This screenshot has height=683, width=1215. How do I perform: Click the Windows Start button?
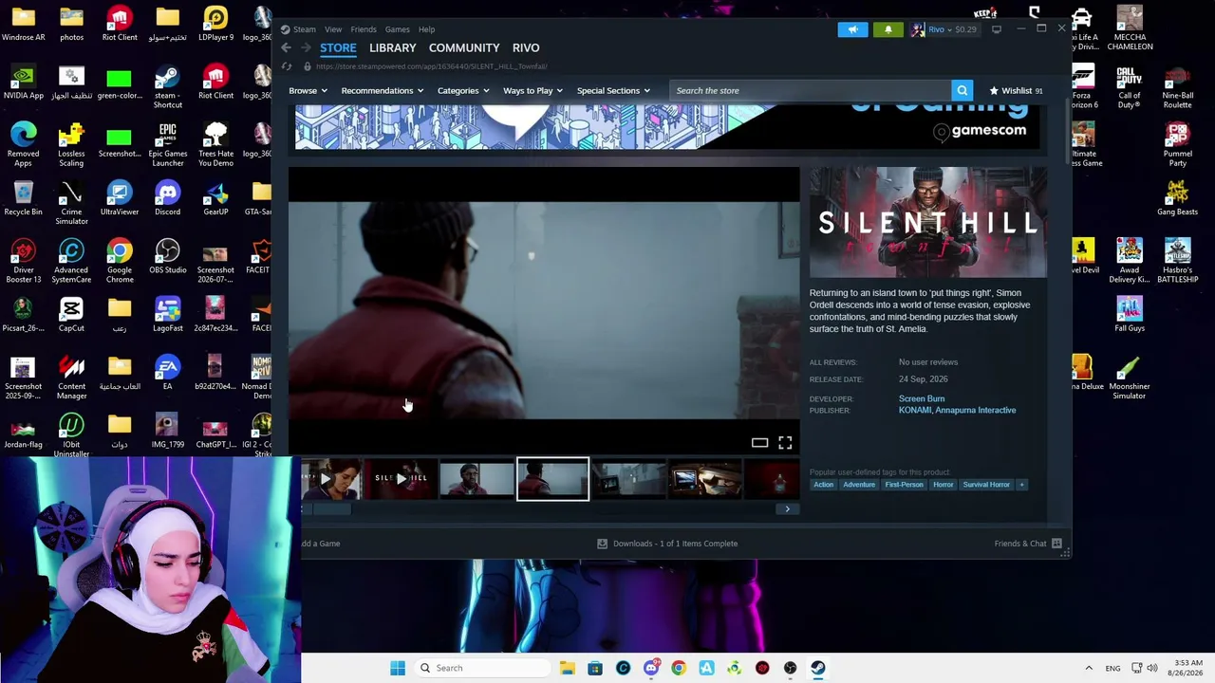[x=398, y=668]
